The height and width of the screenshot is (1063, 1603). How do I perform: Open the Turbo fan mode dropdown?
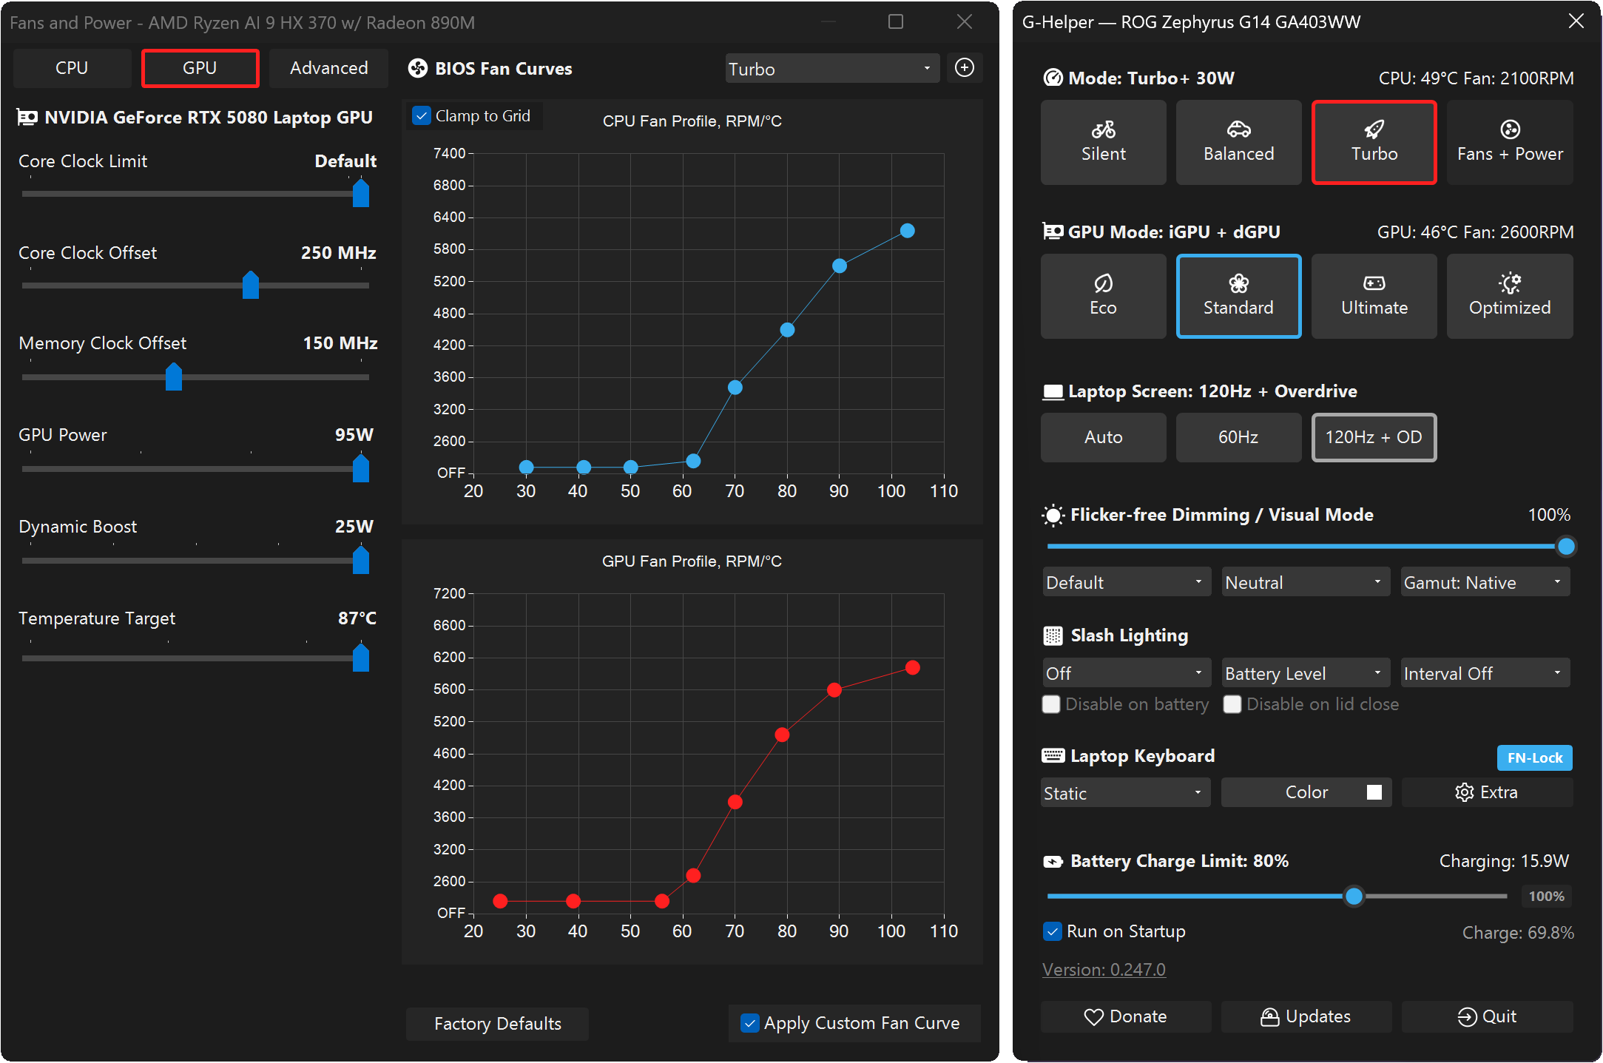pos(832,69)
